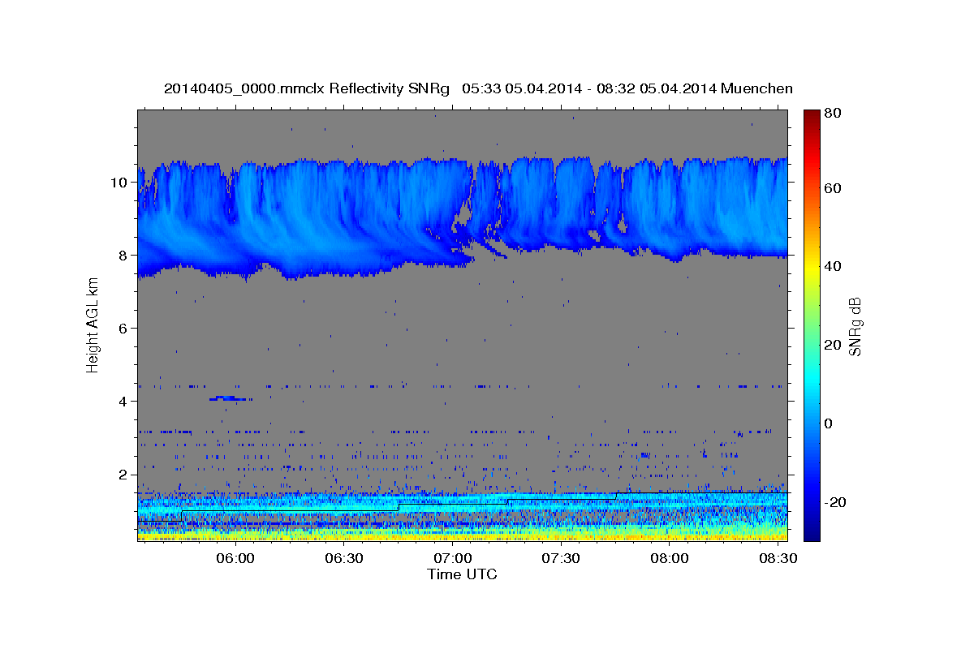Click the dark red top of colorbar

[x=811, y=115]
